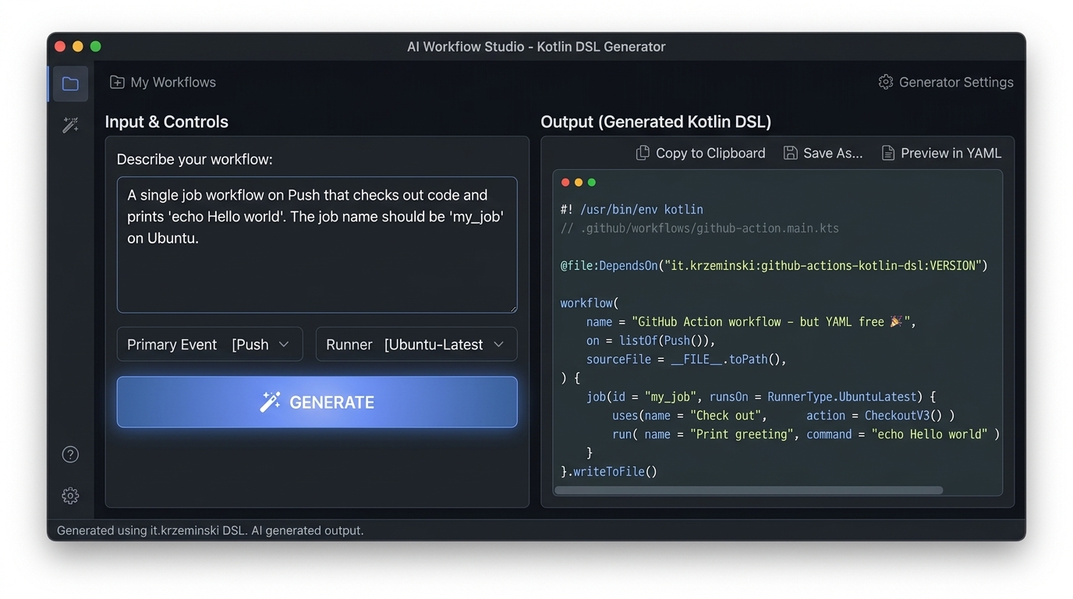
Task: Go to My Workflows
Action: [x=172, y=81]
